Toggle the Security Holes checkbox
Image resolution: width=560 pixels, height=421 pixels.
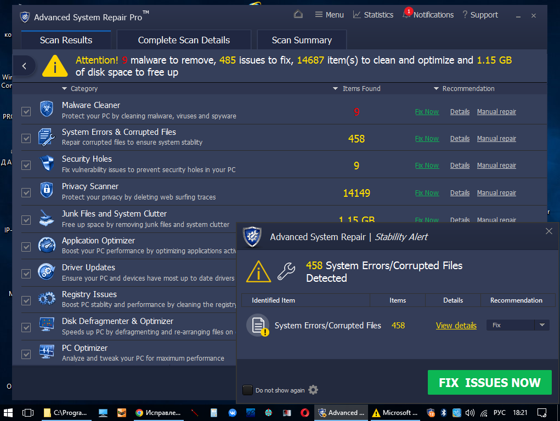pyautogui.click(x=26, y=166)
